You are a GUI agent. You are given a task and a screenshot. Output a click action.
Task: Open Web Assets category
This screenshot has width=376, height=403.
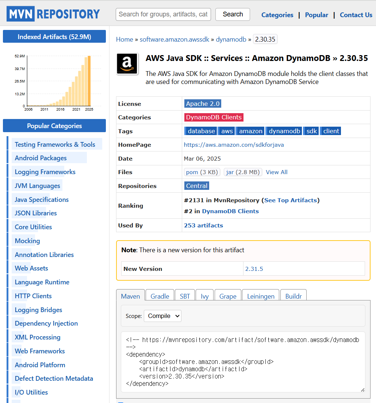pos(31,268)
